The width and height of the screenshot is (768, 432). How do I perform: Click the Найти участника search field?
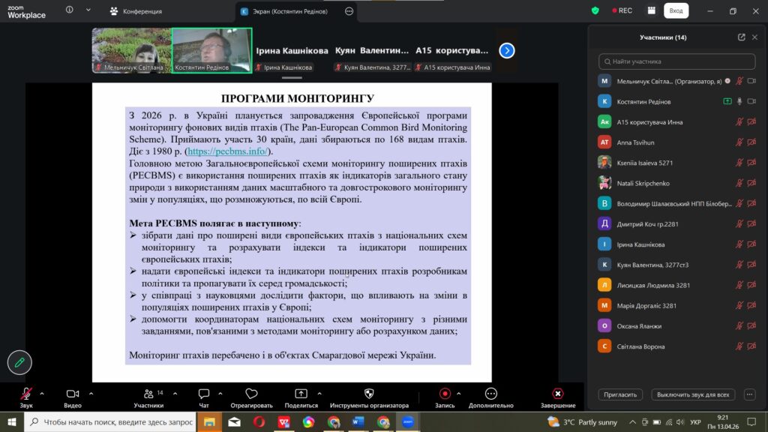(x=677, y=61)
